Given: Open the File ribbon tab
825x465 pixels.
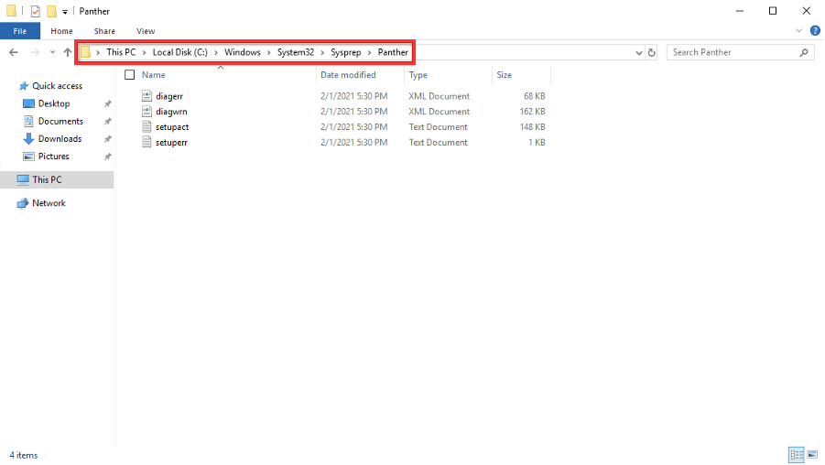Looking at the screenshot, I should 20,31.
